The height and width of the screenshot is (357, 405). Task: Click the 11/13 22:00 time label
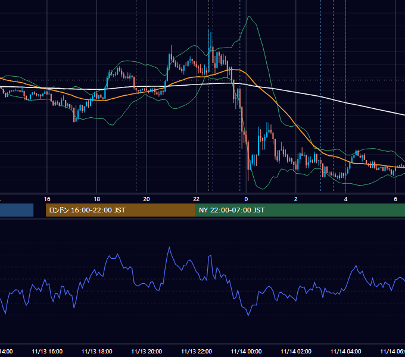[x=197, y=351]
